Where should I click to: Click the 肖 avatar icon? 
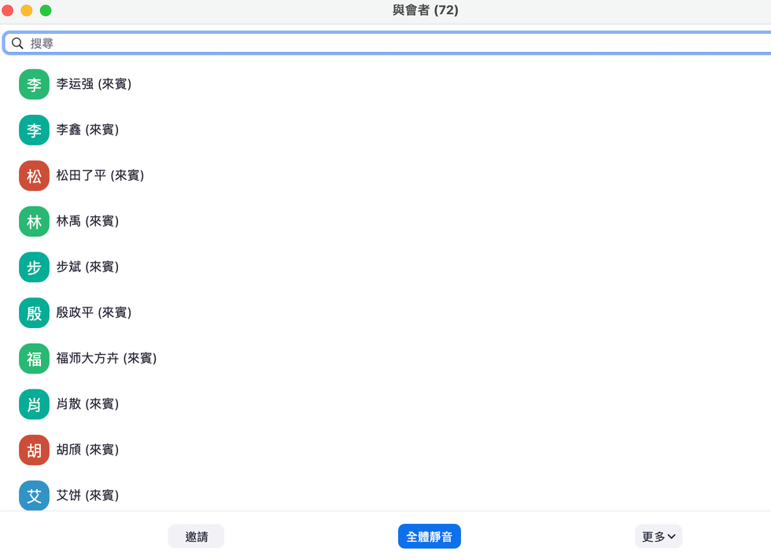pos(34,404)
